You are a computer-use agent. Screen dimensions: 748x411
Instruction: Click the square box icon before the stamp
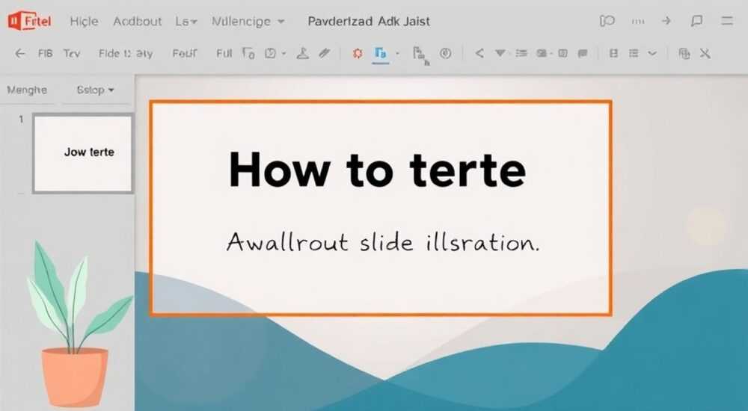tap(271, 53)
